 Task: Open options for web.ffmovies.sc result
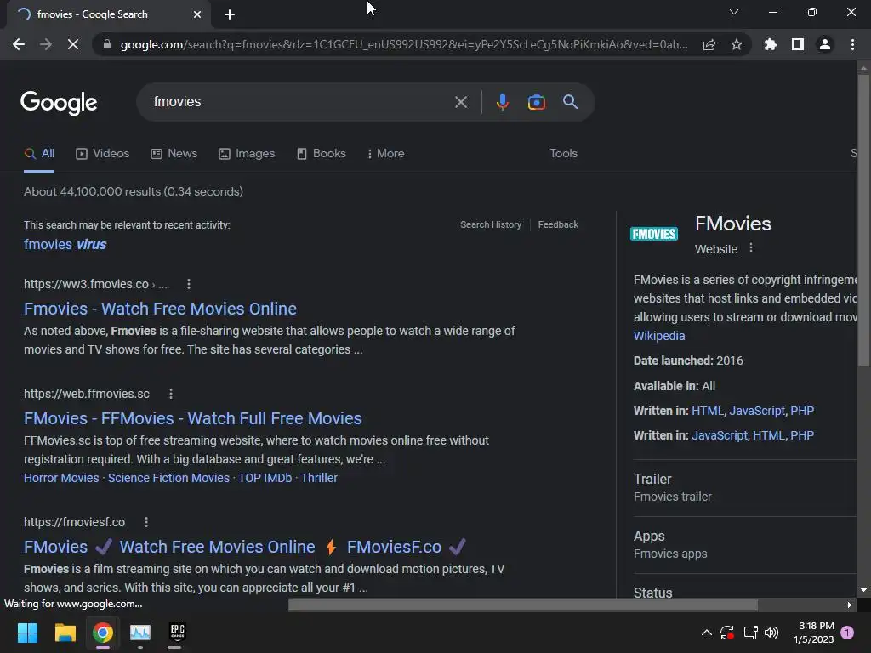click(x=170, y=394)
